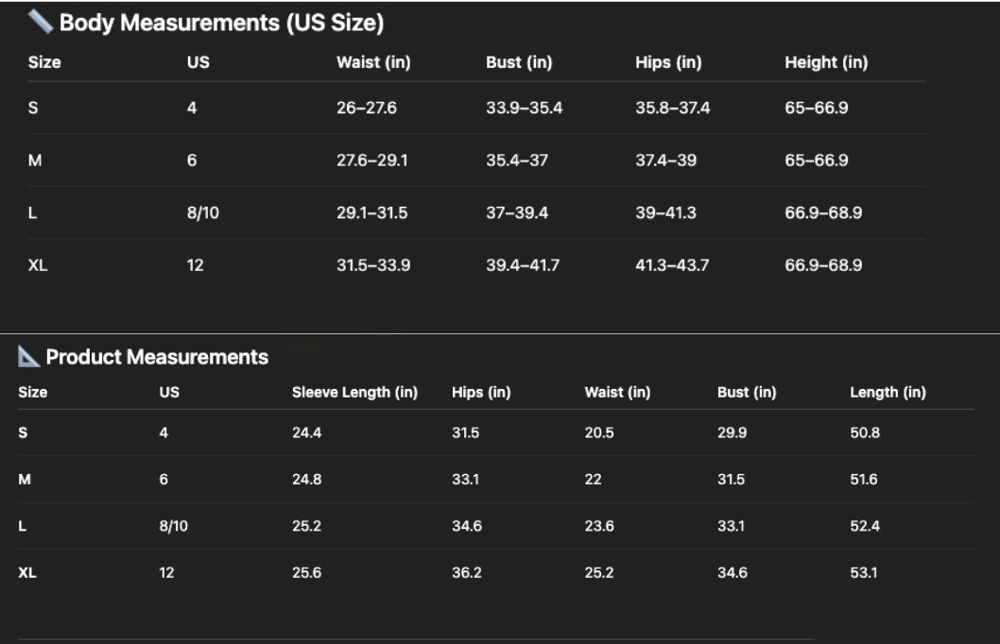The width and height of the screenshot is (1000, 644).
Task: Click the 39.4–41.7 bust cell
Action: (522, 265)
